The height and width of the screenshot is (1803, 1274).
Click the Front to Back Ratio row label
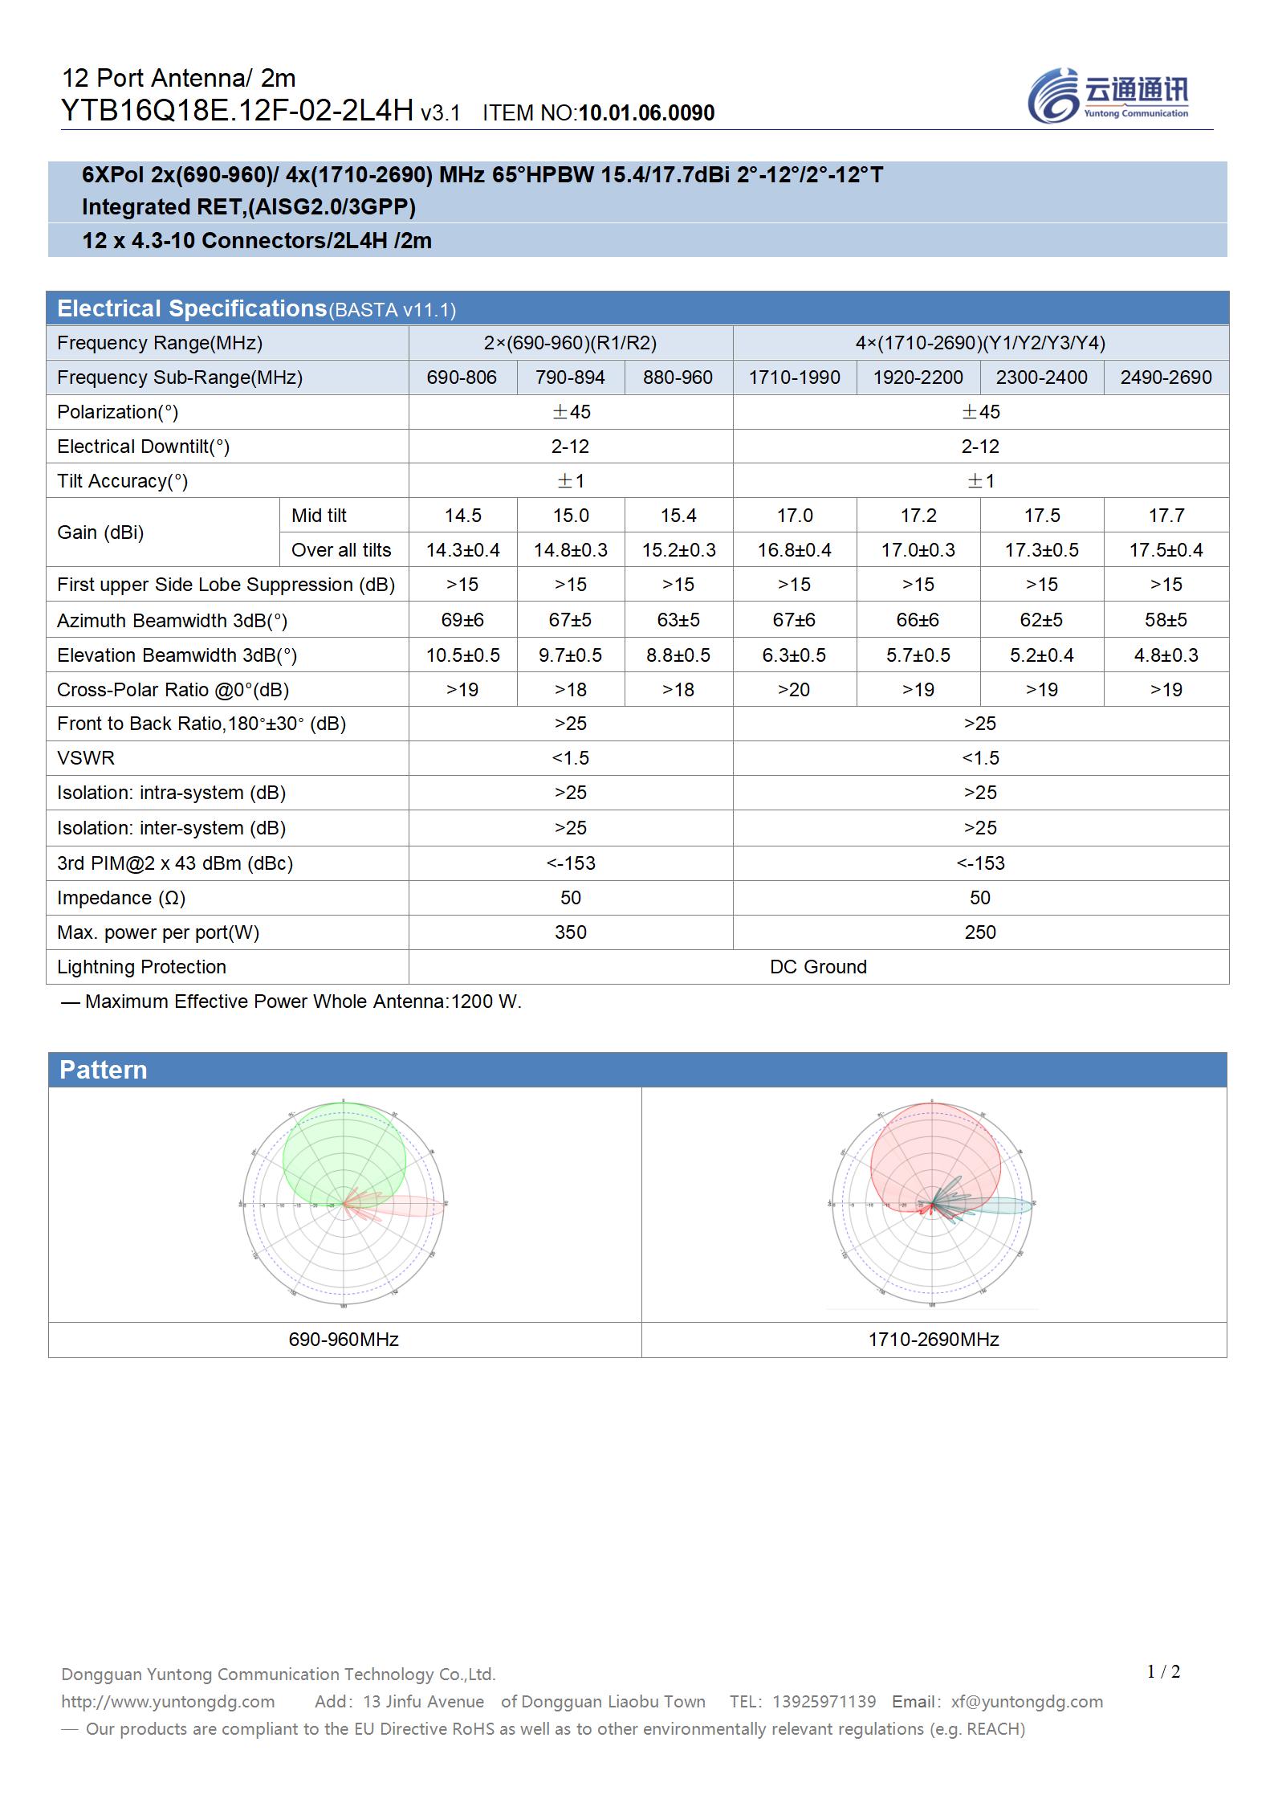click(201, 724)
